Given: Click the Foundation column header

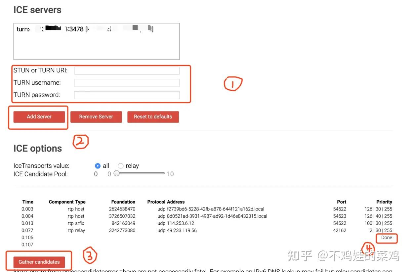Looking at the screenshot, I should click(123, 202).
